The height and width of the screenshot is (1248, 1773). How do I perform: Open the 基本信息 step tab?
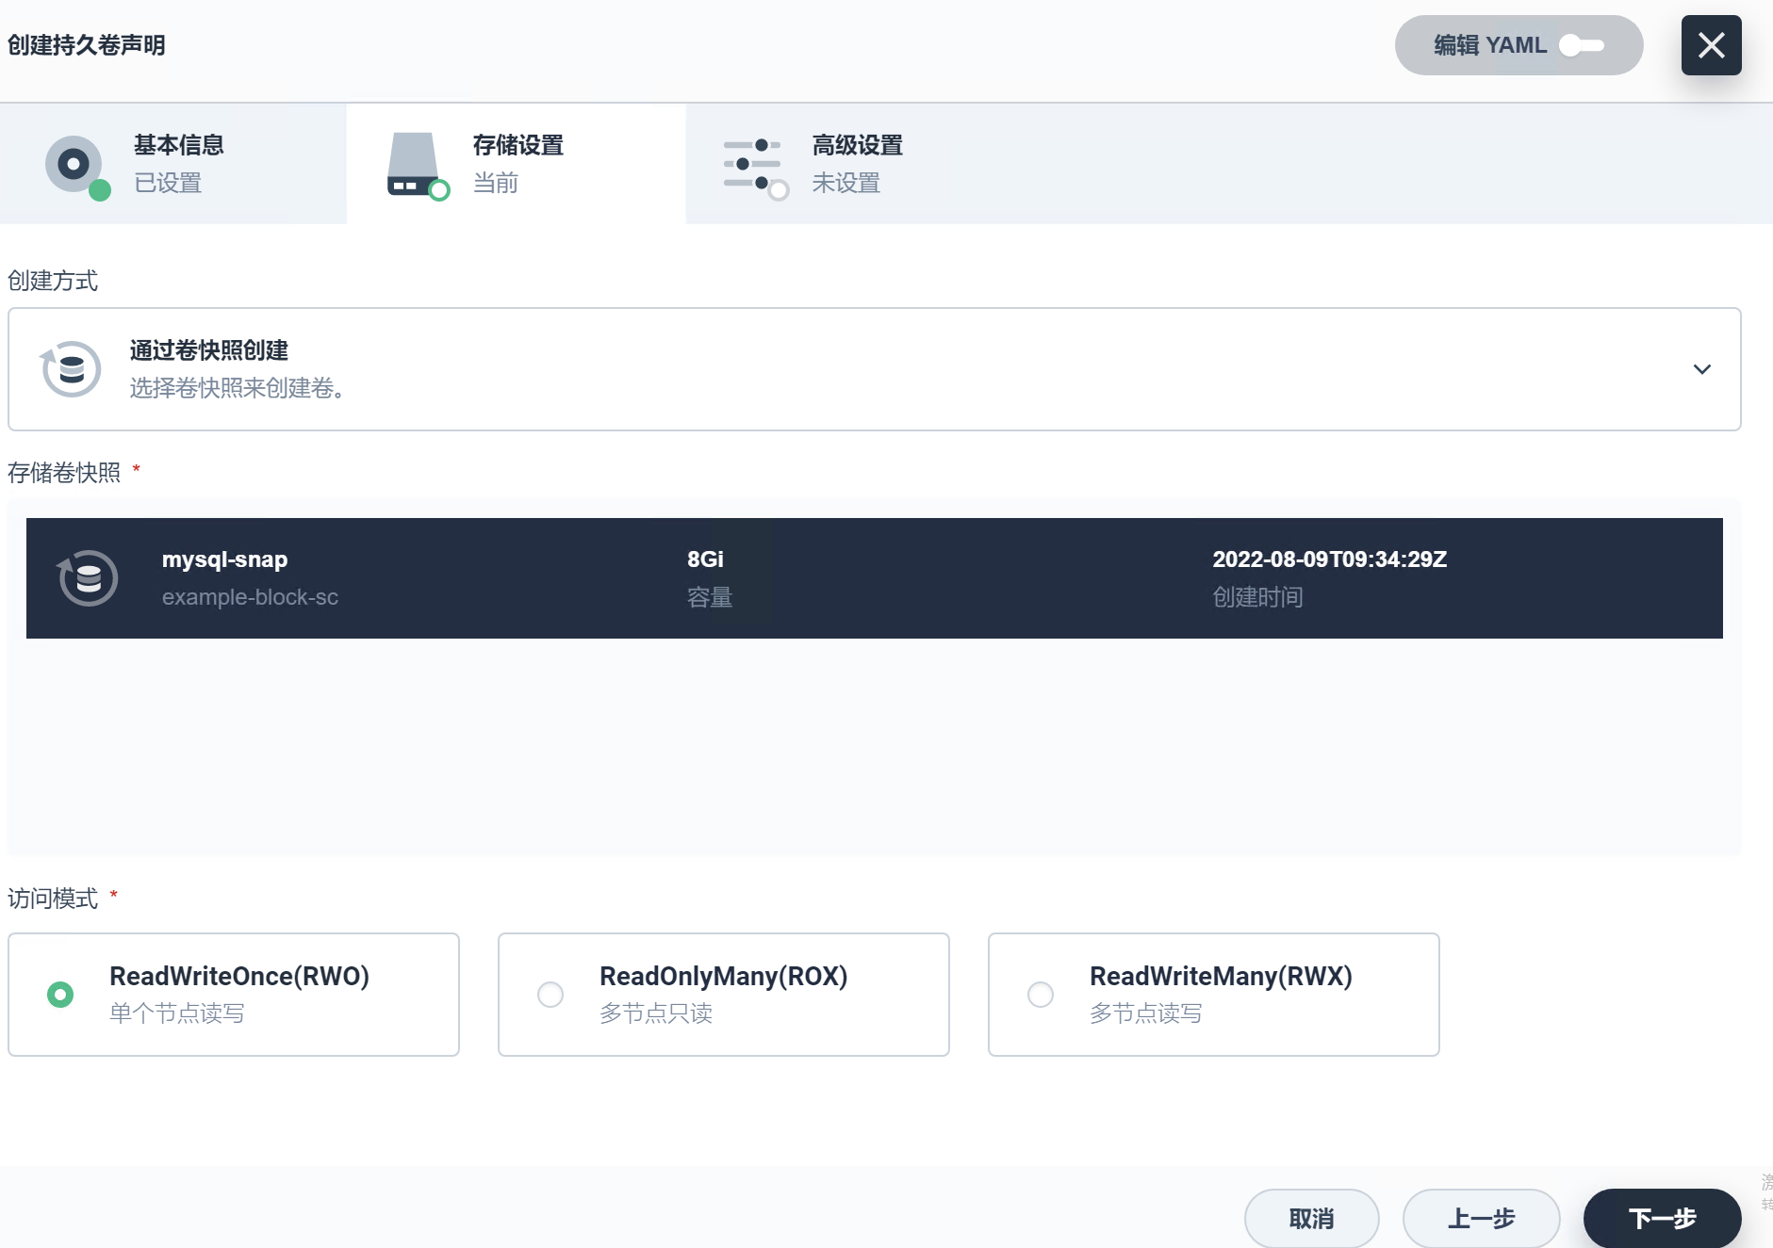coord(173,164)
